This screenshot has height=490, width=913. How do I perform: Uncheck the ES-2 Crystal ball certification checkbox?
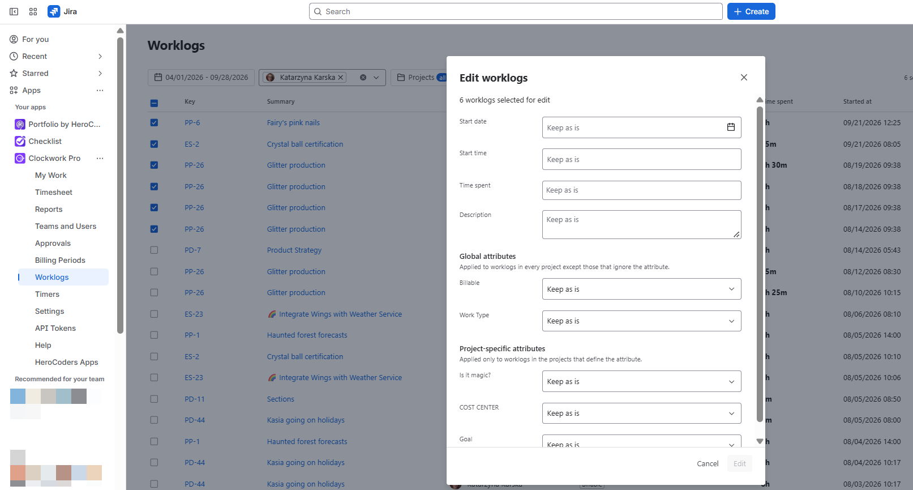coord(154,144)
